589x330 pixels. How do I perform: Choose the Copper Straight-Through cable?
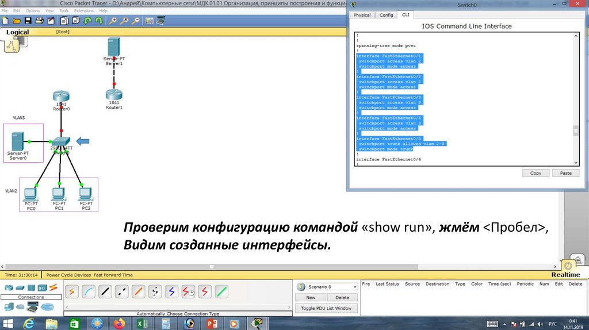point(105,291)
